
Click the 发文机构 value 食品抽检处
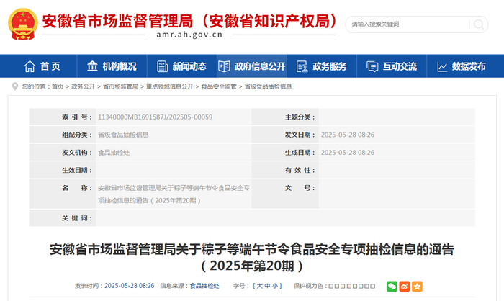(114, 153)
